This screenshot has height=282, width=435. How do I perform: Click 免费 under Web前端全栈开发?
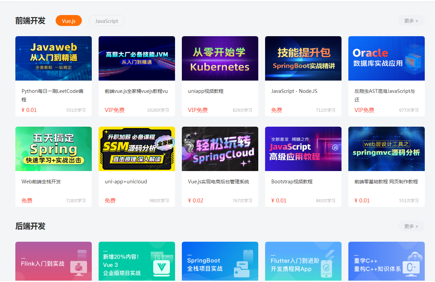point(27,200)
